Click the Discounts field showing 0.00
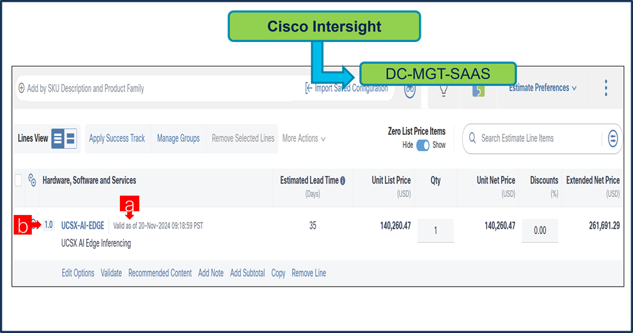 (540, 230)
